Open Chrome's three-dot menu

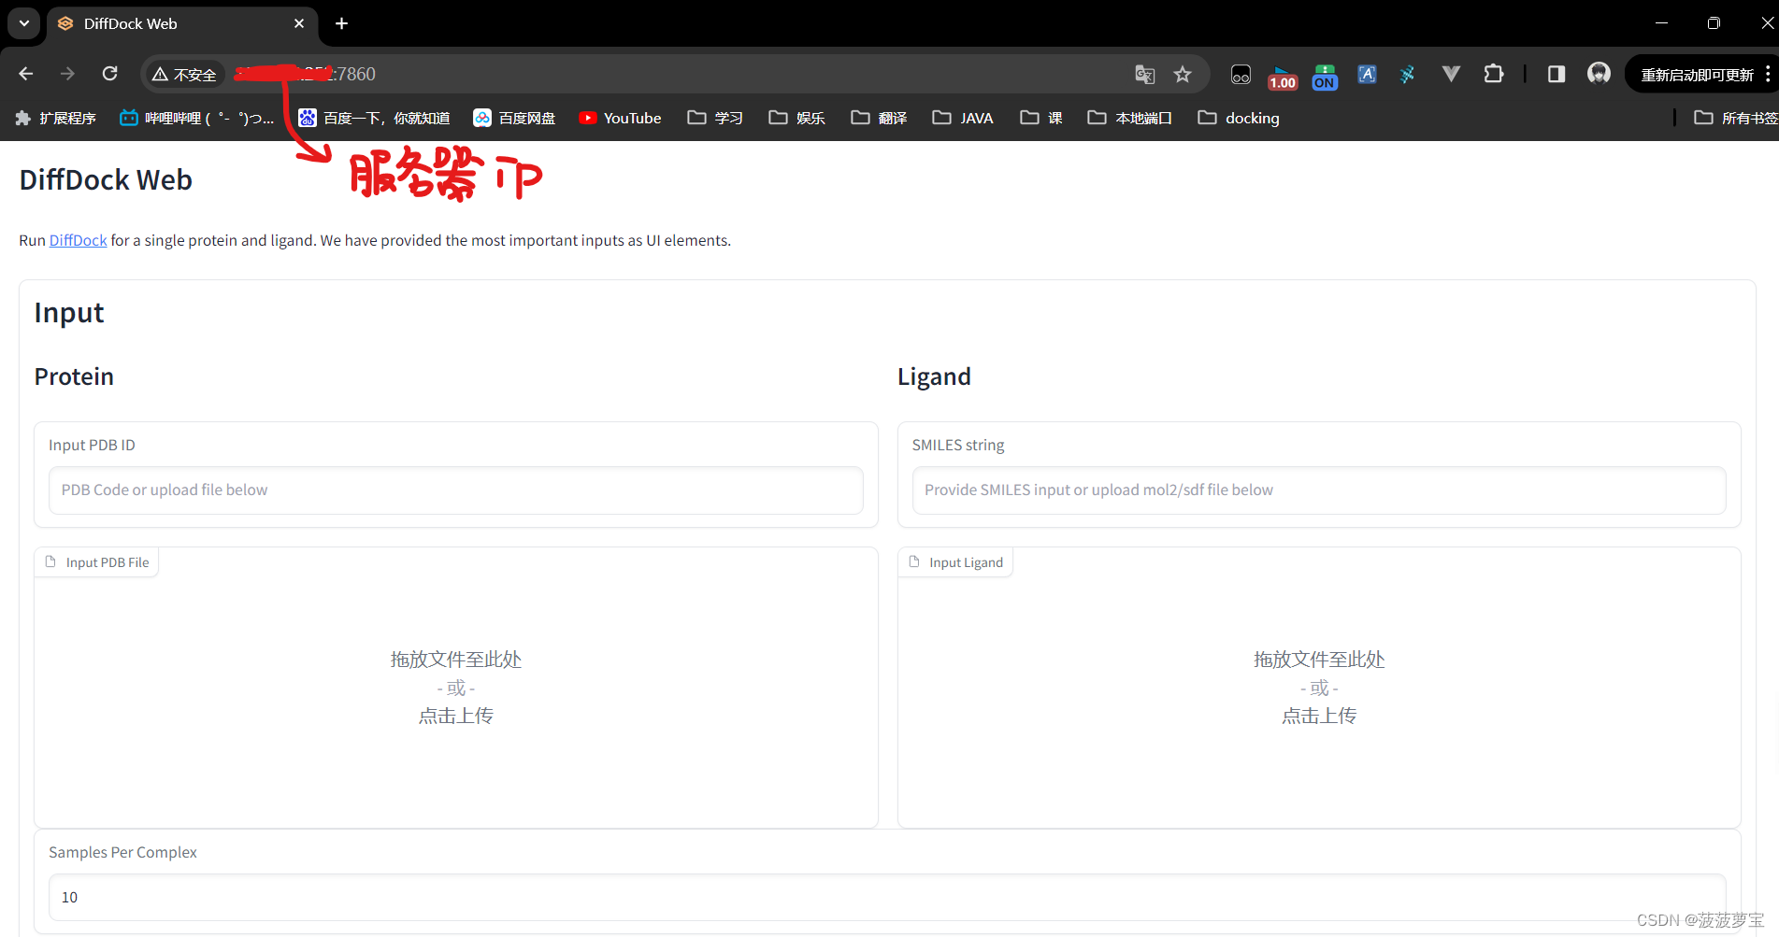(x=1769, y=74)
